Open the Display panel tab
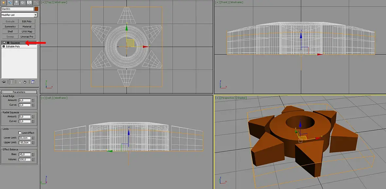Screen dimensions: 386x189 [29, 3]
